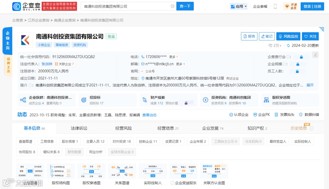Open the 关联方认定图 thumbnail

click(214, 174)
